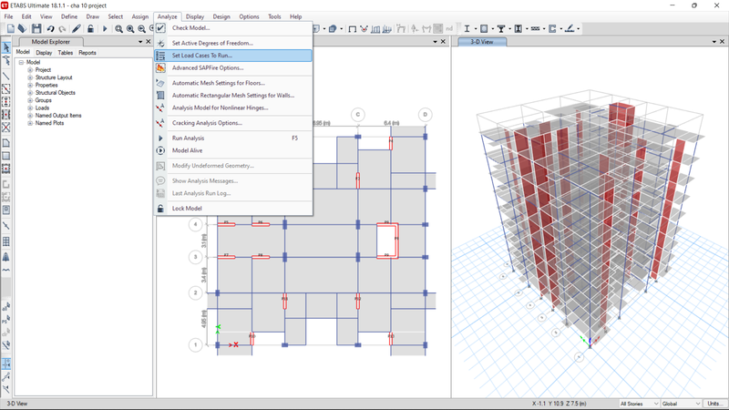Expand the Structure Layout tree node
The height and width of the screenshot is (410, 729).
pyautogui.click(x=30, y=77)
